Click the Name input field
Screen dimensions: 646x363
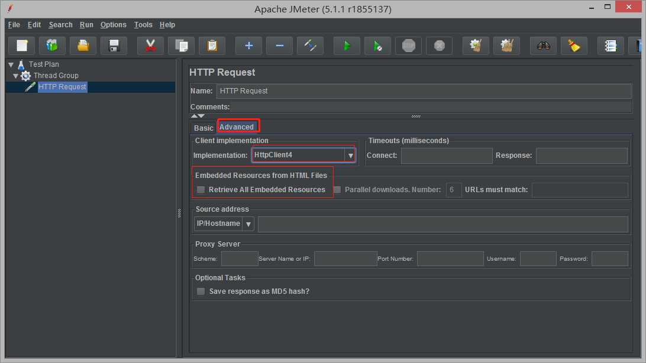click(424, 91)
